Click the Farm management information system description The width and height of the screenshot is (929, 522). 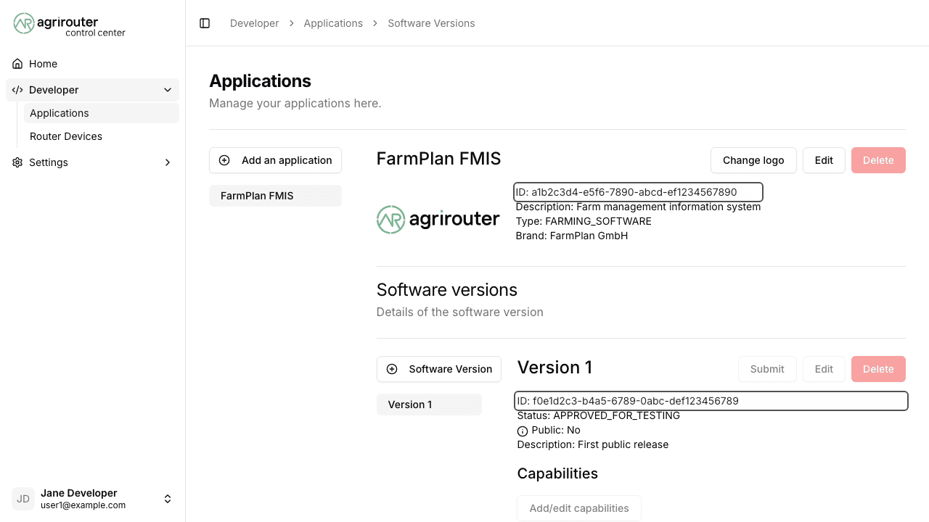pyautogui.click(x=638, y=207)
